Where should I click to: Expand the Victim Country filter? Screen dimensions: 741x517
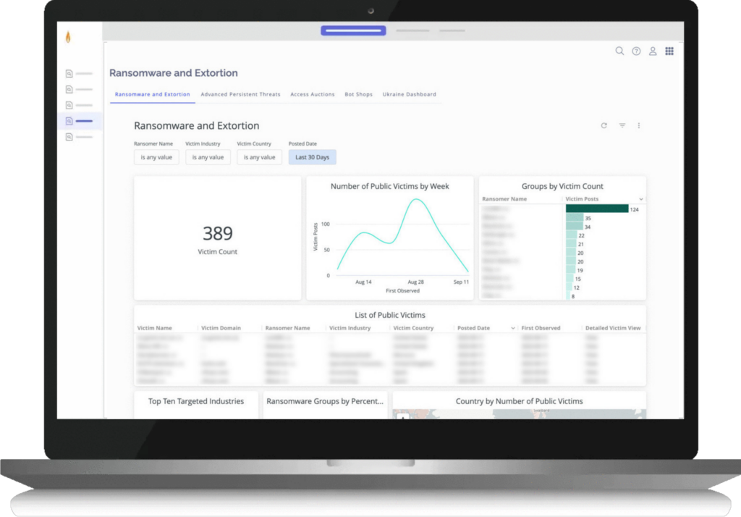coord(259,157)
